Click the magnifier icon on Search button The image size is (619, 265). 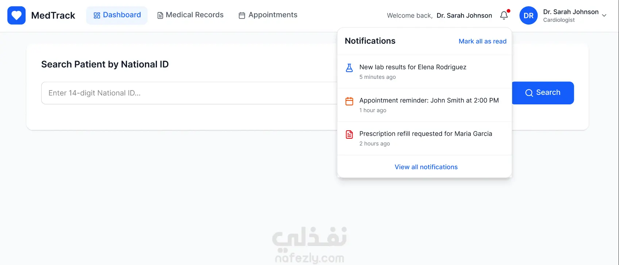pyautogui.click(x=529, y=93)
